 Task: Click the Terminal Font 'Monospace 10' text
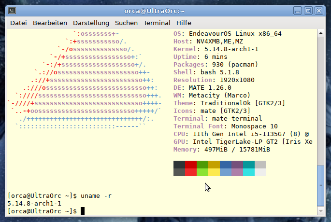point(254,126)
